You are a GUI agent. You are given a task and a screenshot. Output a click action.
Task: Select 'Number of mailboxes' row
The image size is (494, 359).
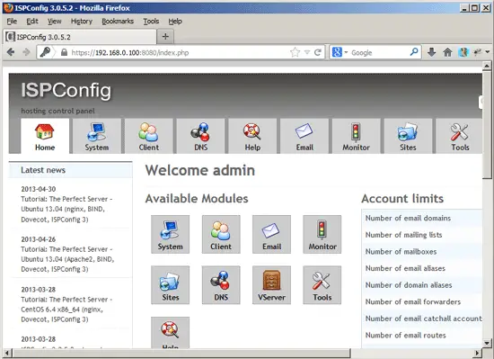tap(422, 251)
